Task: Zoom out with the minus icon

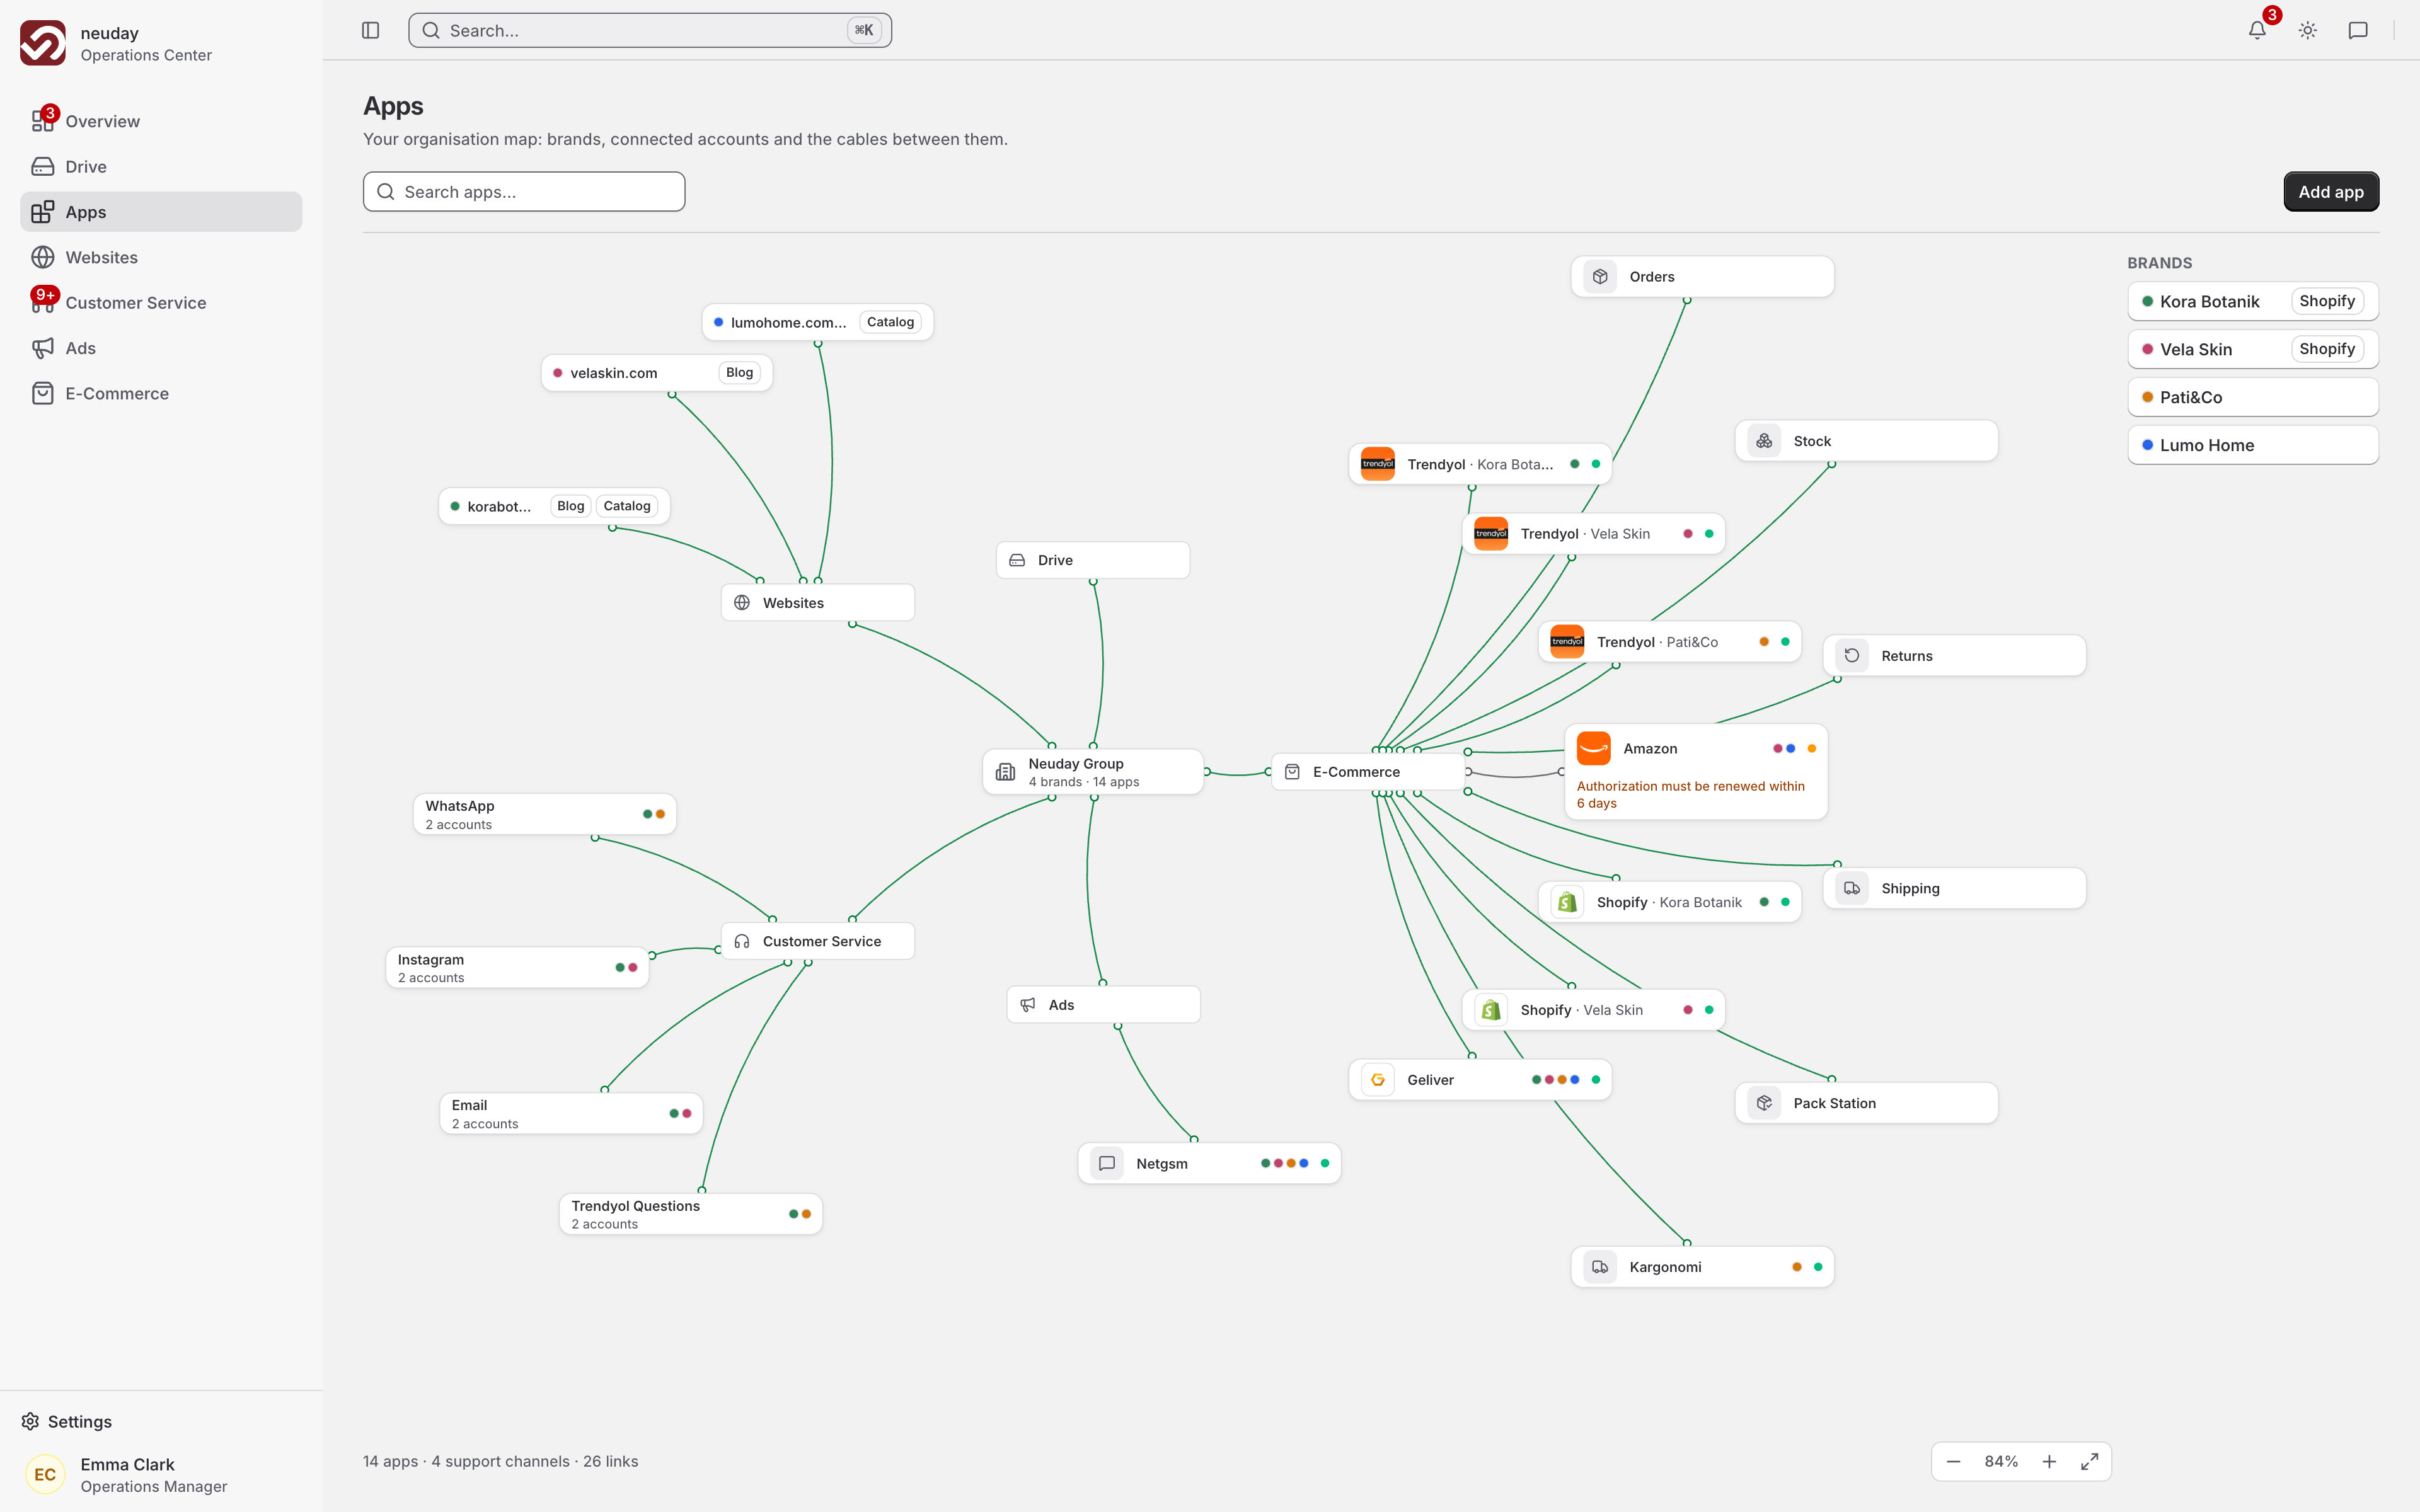Action: [x=1953, y=1461]
